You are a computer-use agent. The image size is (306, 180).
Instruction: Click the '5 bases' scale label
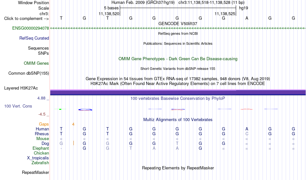coord(111,8)
